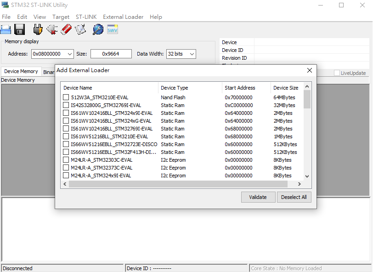Check the 512W3A_STM3210E-EVAL loader checkbox
373x272 pixels.
tap(66, 97)
